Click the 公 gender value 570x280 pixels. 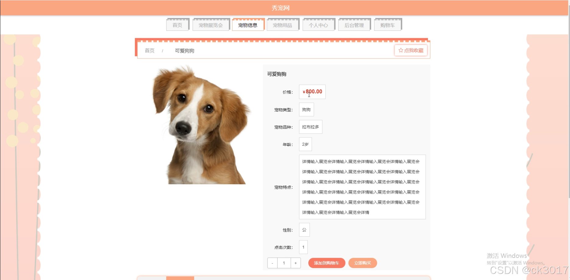point(304,230)
